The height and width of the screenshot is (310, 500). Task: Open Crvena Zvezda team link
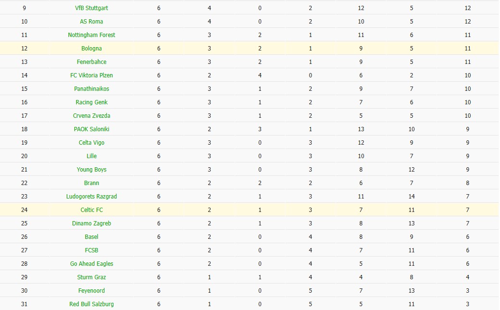pos(91,116)
